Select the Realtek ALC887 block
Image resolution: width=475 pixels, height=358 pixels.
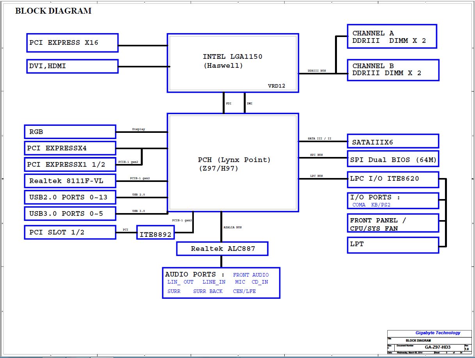pos(222,249)
